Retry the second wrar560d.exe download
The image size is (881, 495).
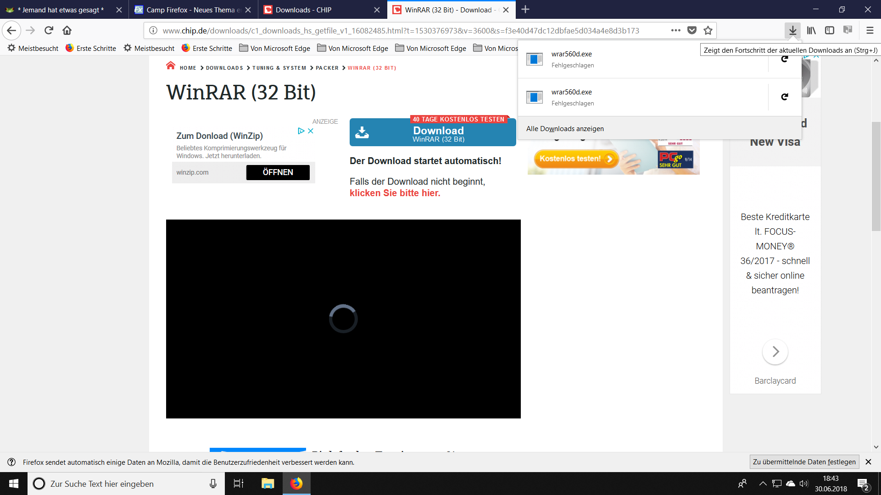(785, 97)
